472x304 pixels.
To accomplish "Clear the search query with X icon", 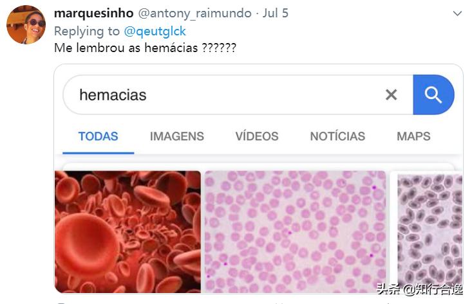I will coord(391,95).
